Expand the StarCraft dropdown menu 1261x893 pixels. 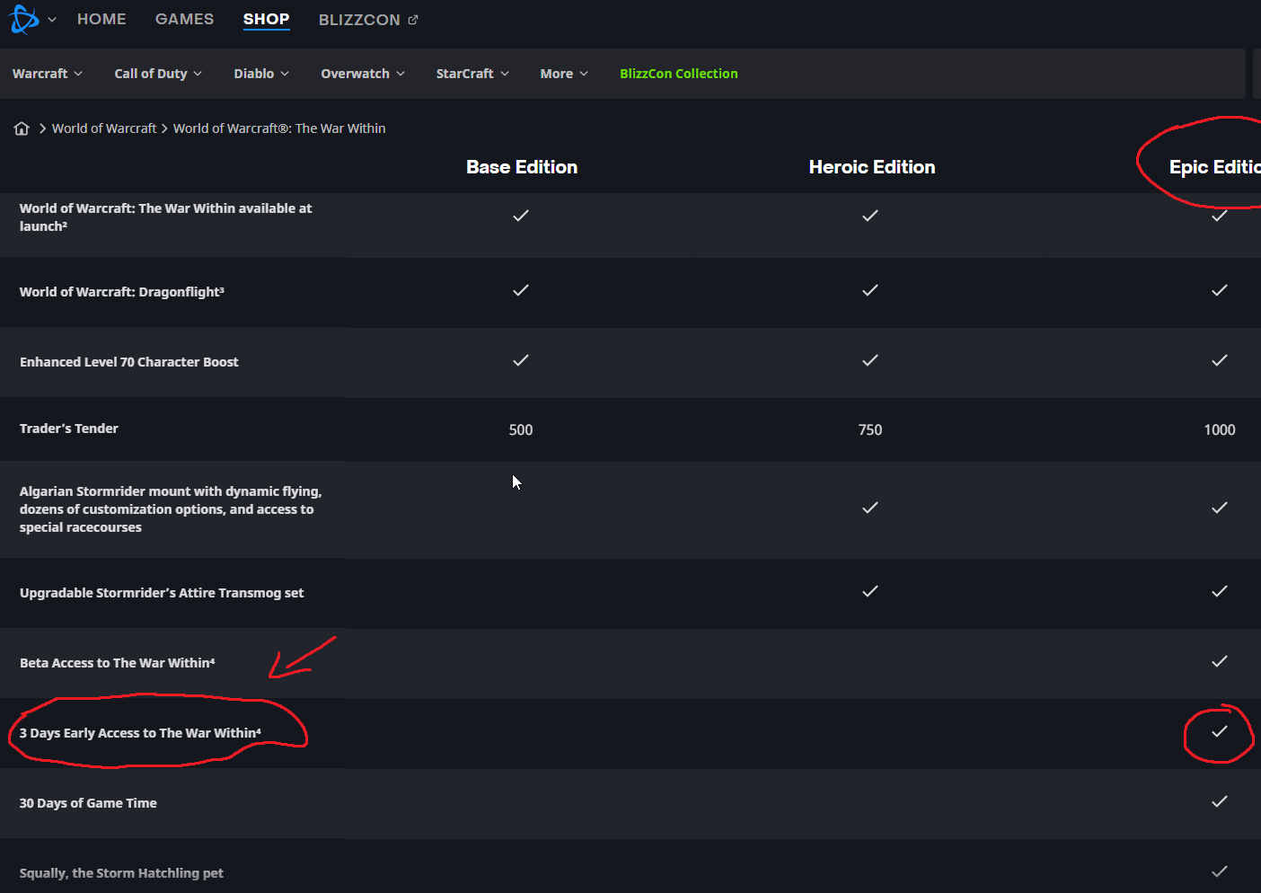click(x=472, y=74)
